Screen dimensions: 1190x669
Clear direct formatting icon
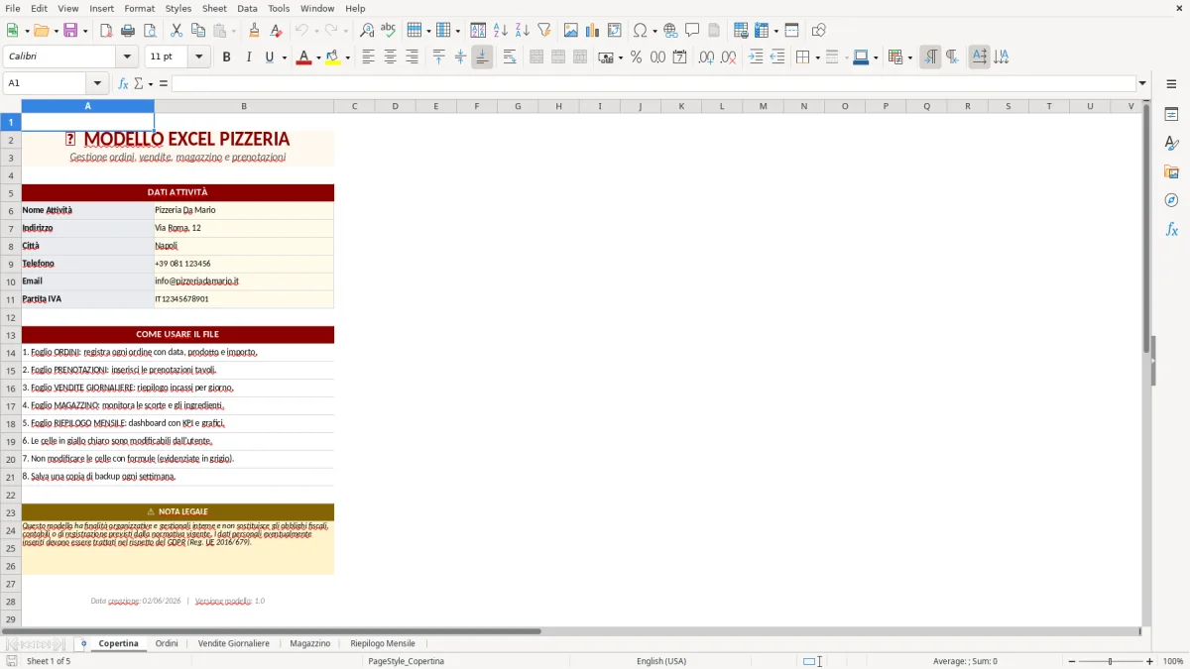[276, 31]
